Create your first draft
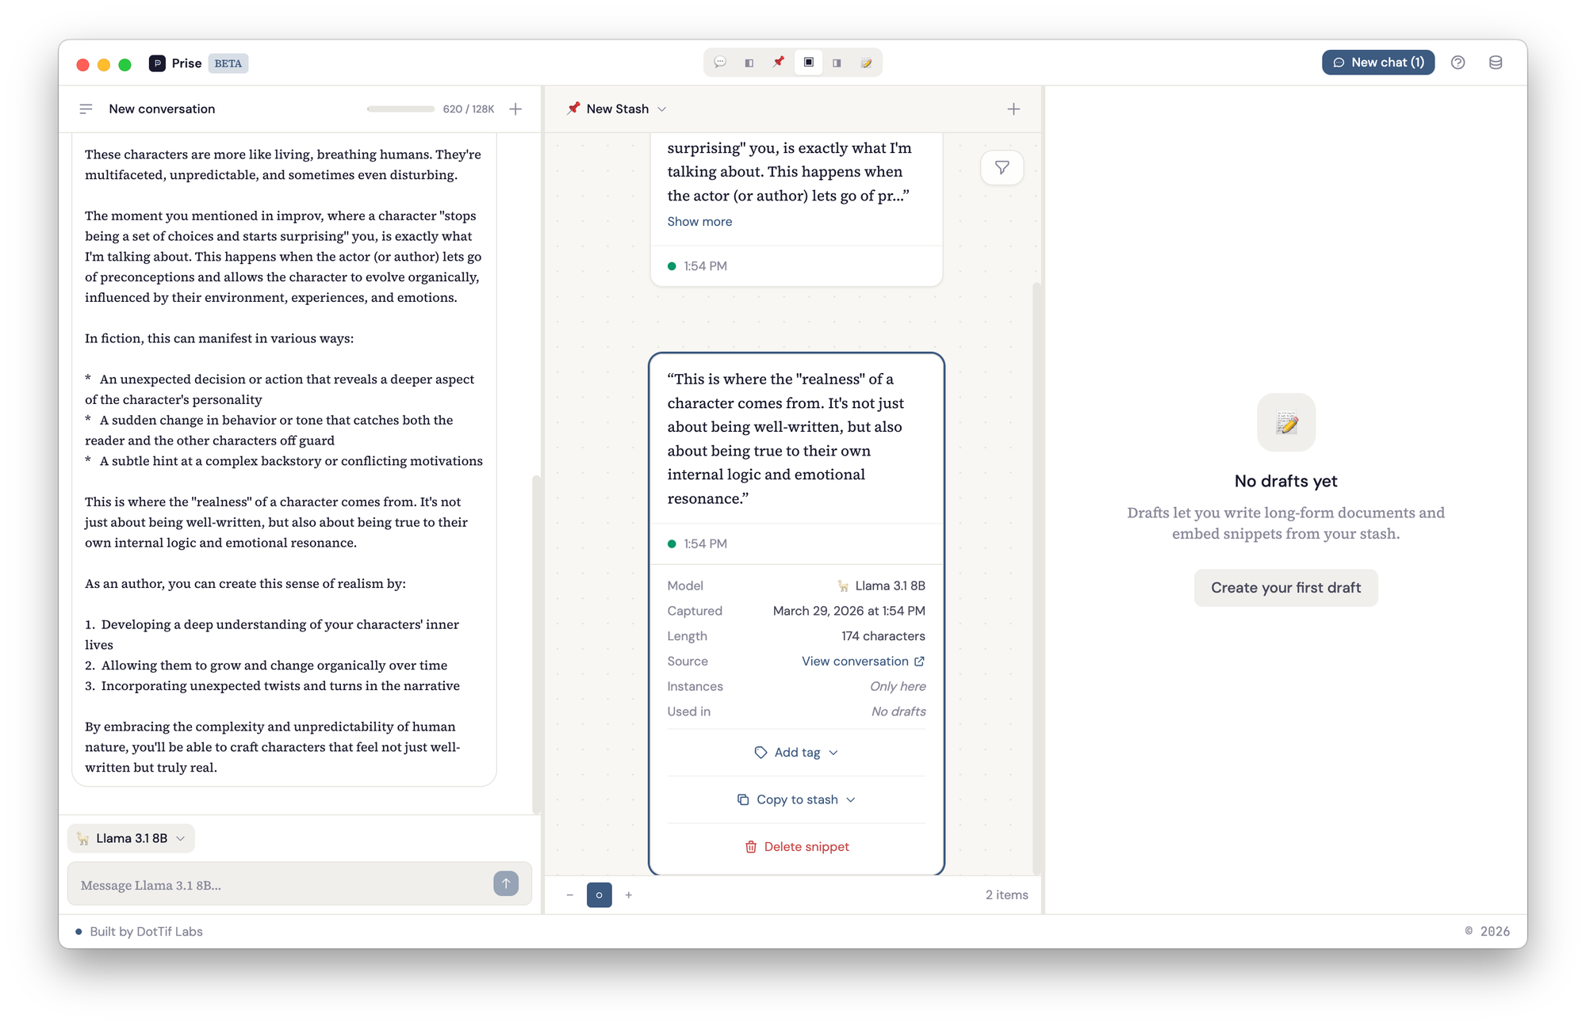This screenshot has width=1586, height=1026. pyautogui.click(x=1285, y=588)
